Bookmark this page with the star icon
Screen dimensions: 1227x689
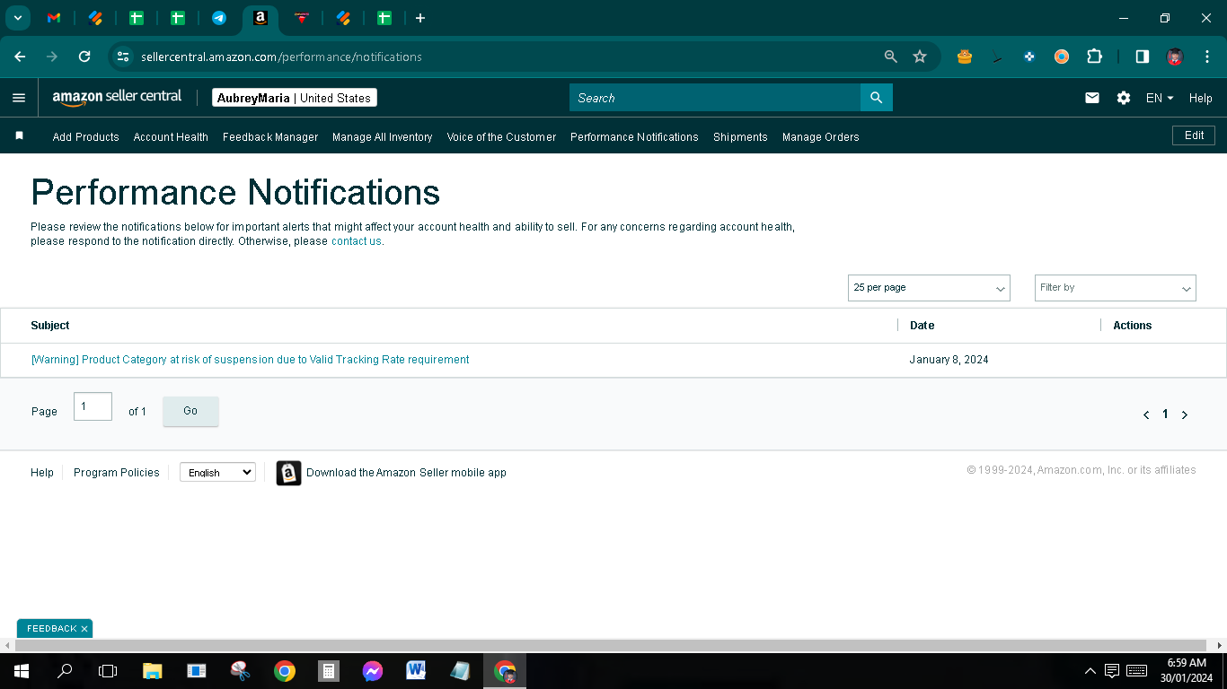coord(920,57)
